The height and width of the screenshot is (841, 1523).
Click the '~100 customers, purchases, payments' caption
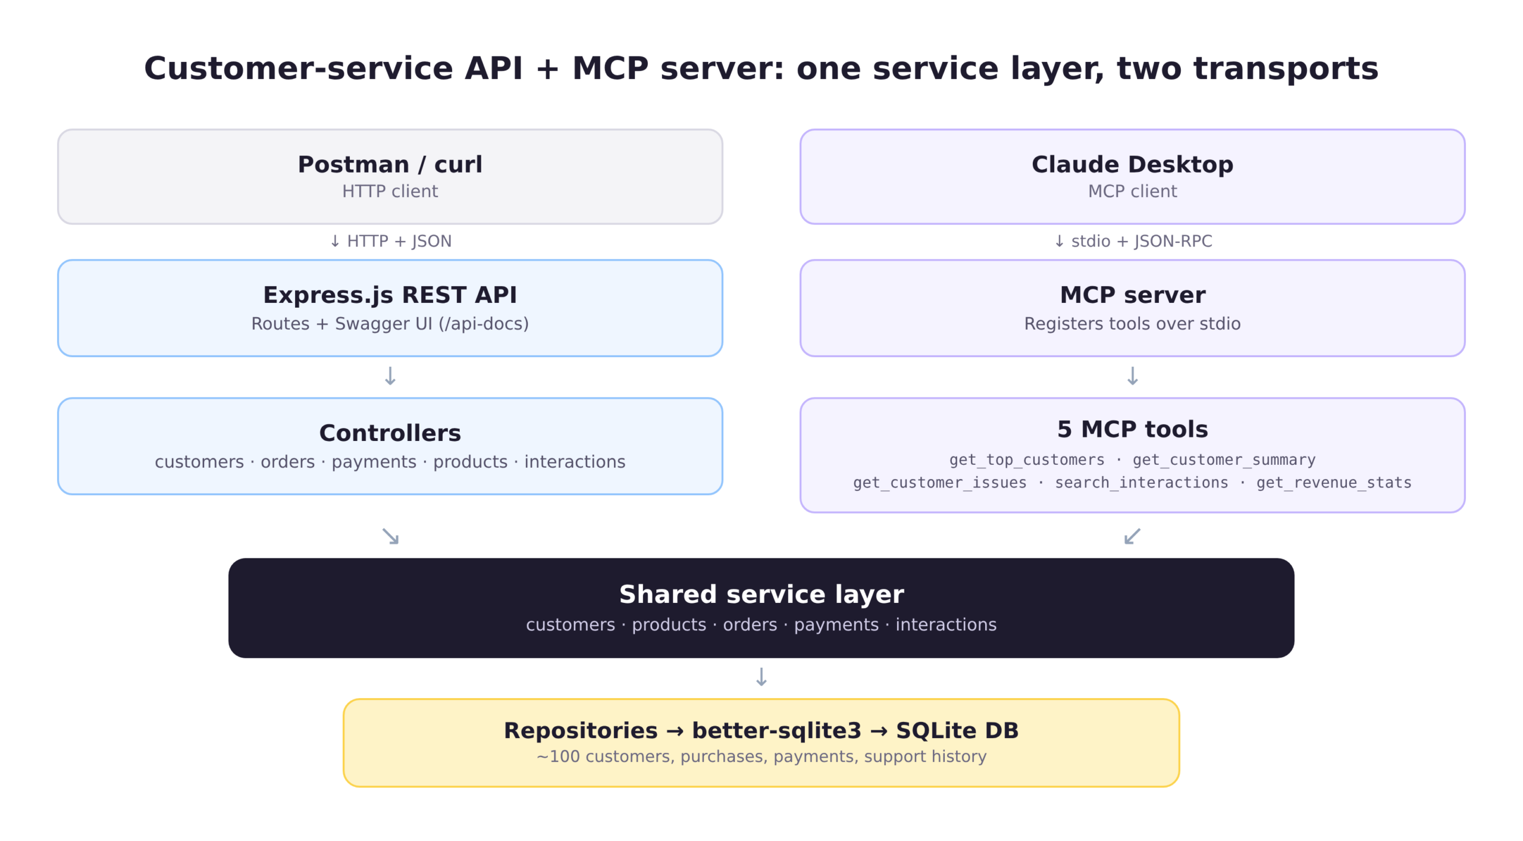[761, 756]
